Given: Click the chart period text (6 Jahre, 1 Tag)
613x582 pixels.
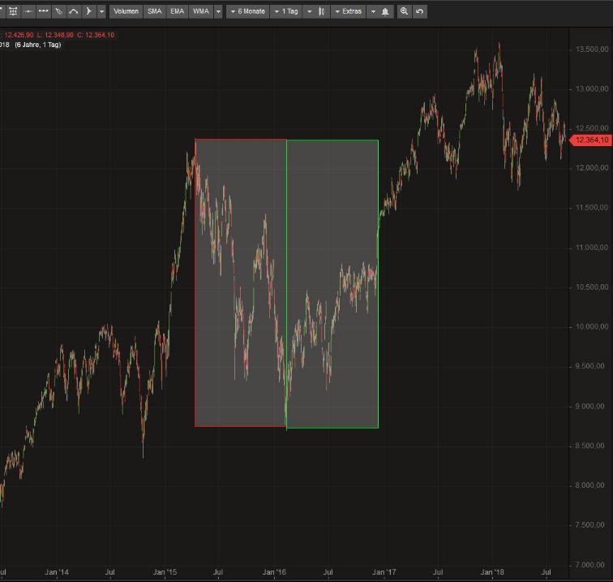Looking at the screenshot, I should point(38,45).
